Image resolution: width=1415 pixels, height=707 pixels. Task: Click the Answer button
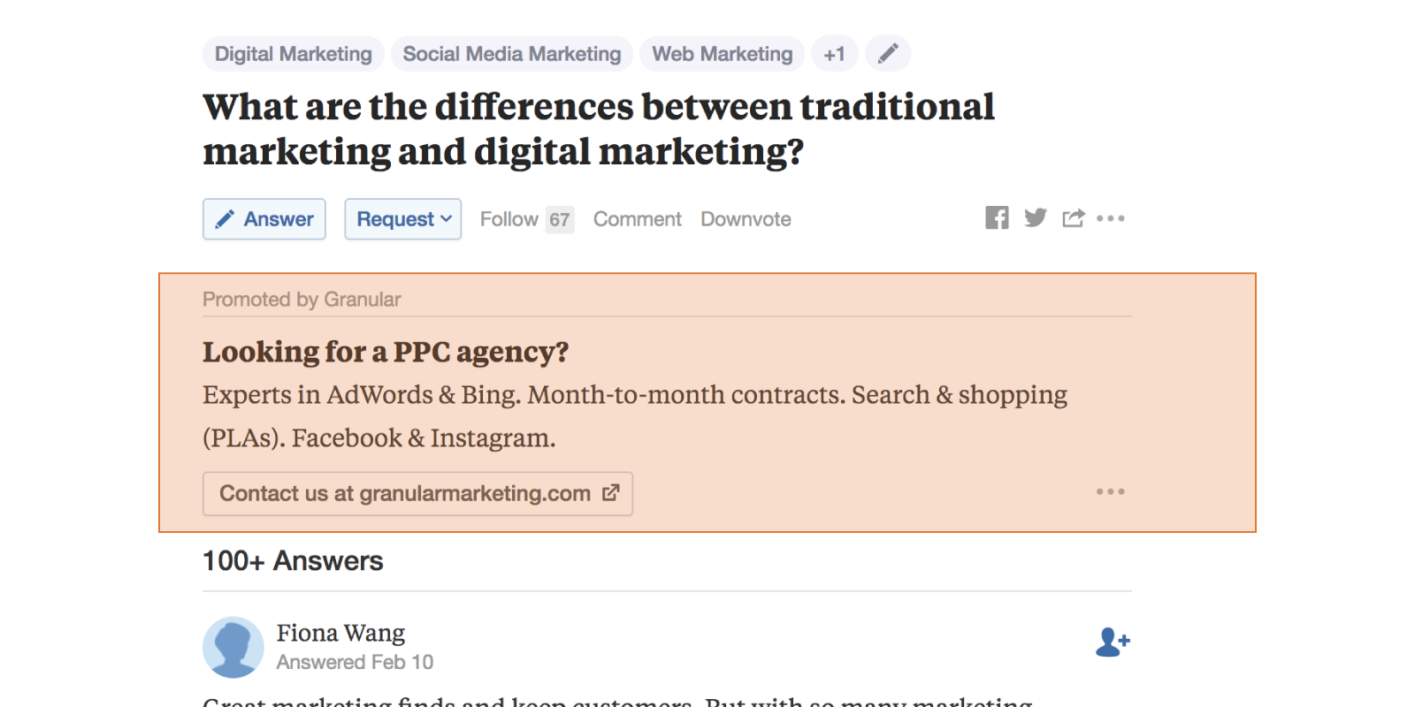click(x=264, y=219)
